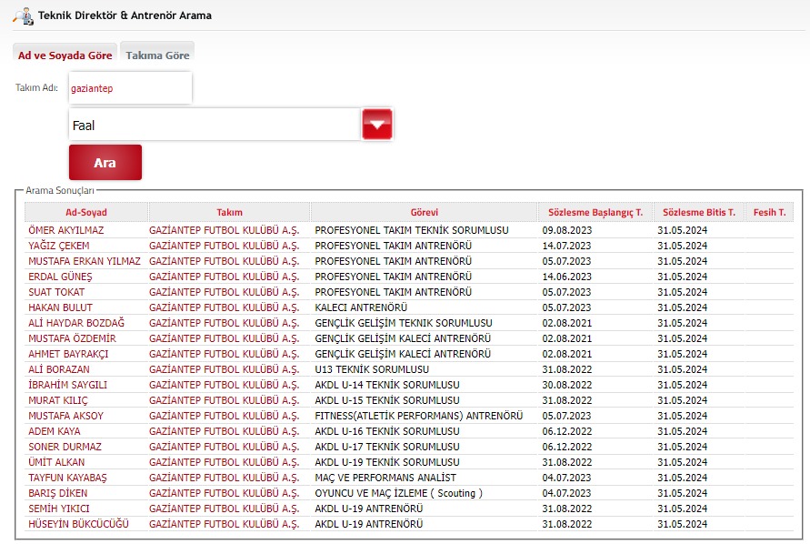810x544 pixels.
Task: Click the YAĞIZ ÇEKEM name link
Action: coord(59,246)
